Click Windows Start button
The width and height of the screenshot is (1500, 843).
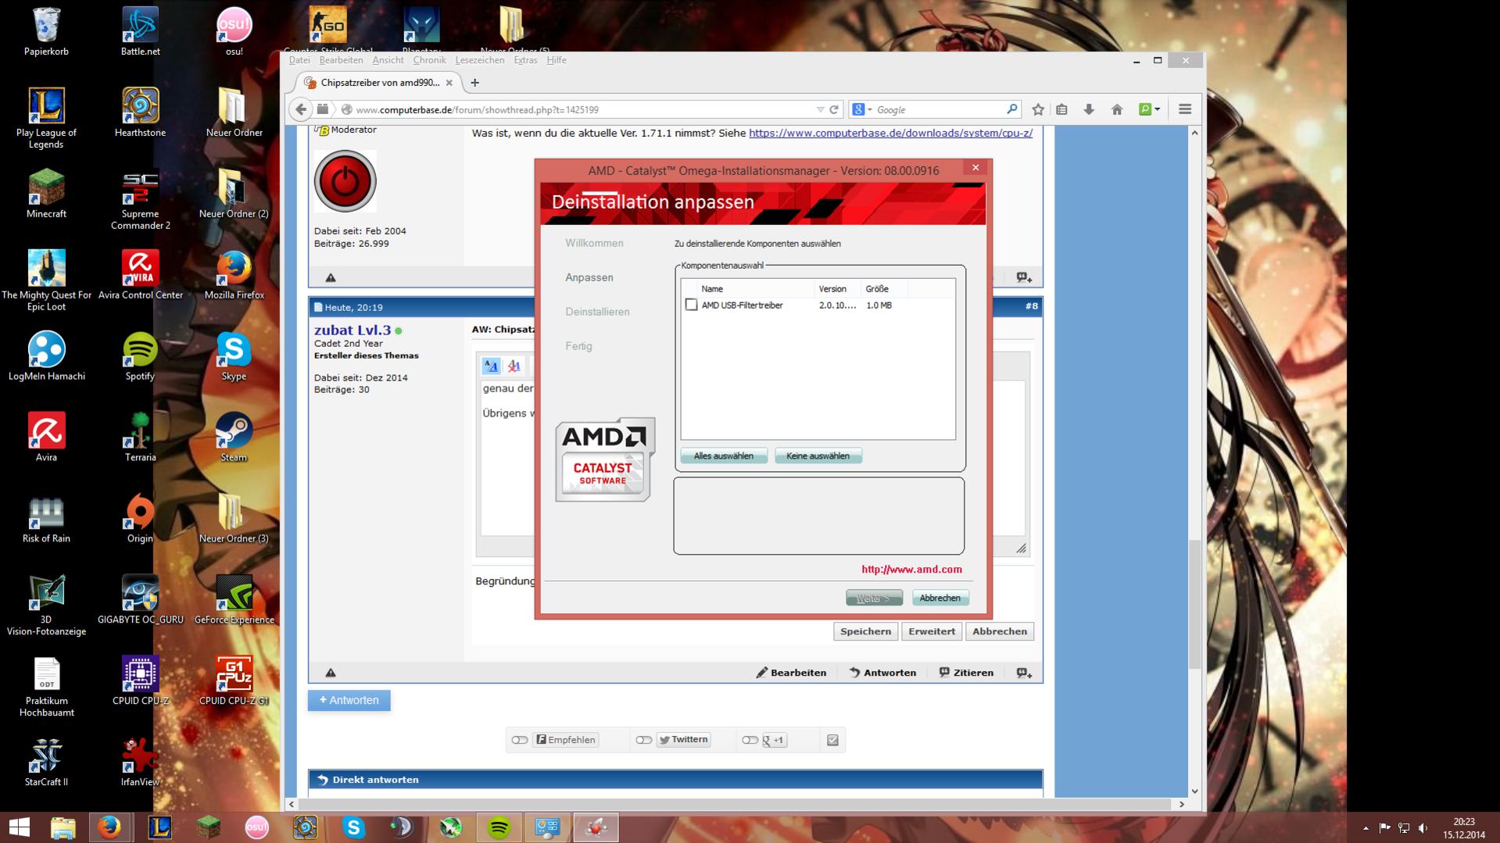pyautogui.click(x=19, y=827)
